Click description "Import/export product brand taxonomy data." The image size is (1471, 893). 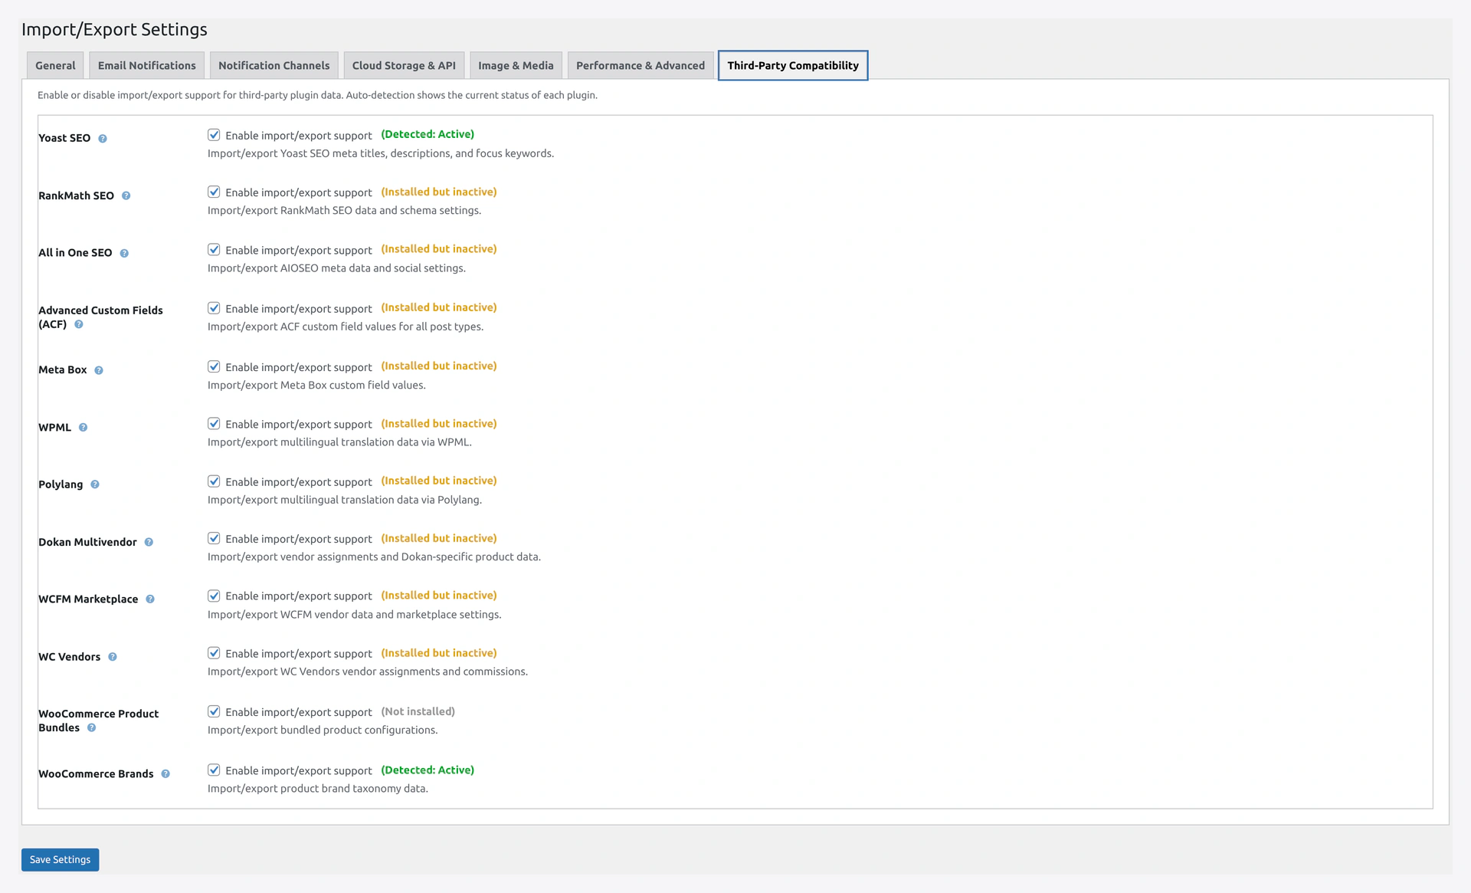(318, 789)
